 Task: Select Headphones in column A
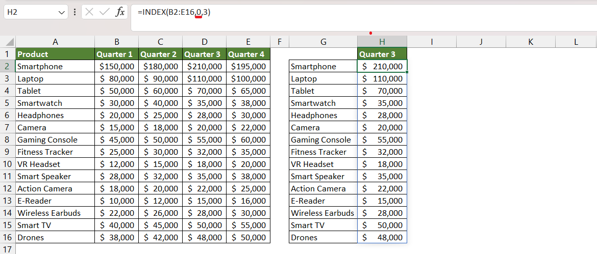tap(55, 115)
